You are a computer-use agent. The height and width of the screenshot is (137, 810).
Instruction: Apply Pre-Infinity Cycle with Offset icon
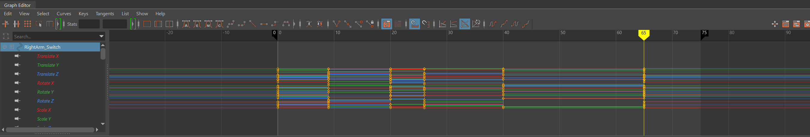[504, 24]
